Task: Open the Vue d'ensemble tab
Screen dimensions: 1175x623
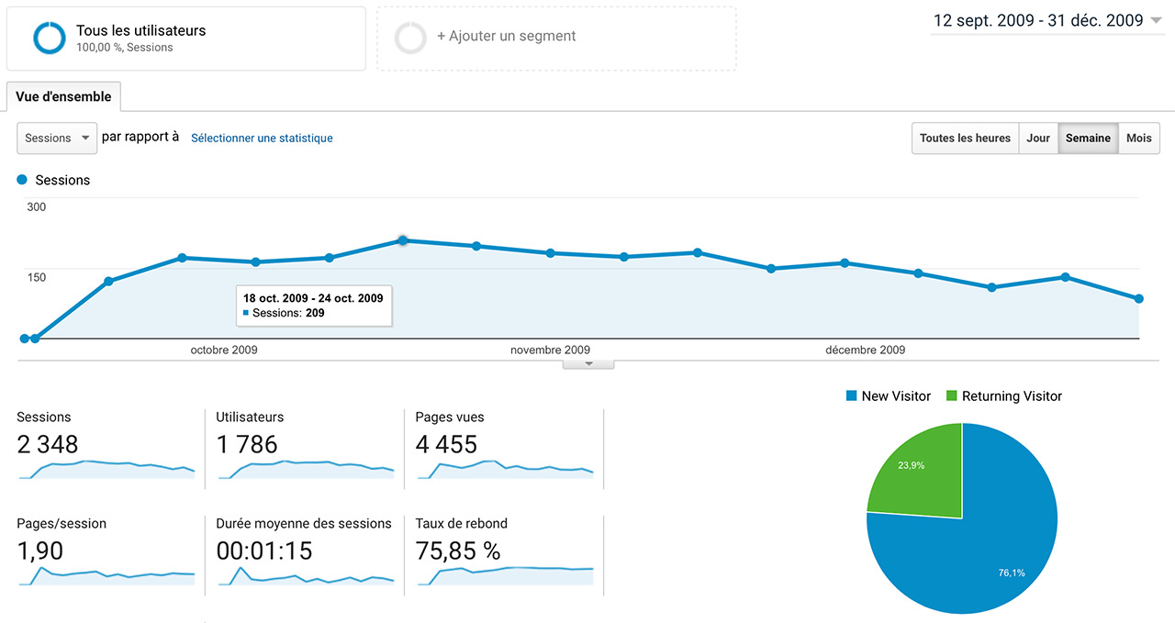Action: coord(63,96)
